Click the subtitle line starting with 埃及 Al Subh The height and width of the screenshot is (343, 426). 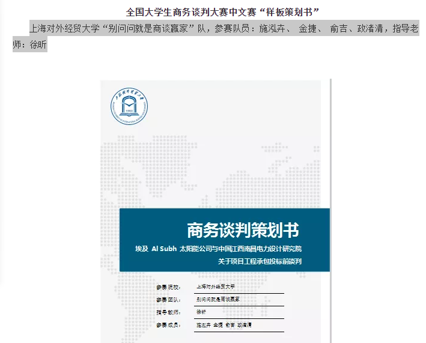pos(222,248)
